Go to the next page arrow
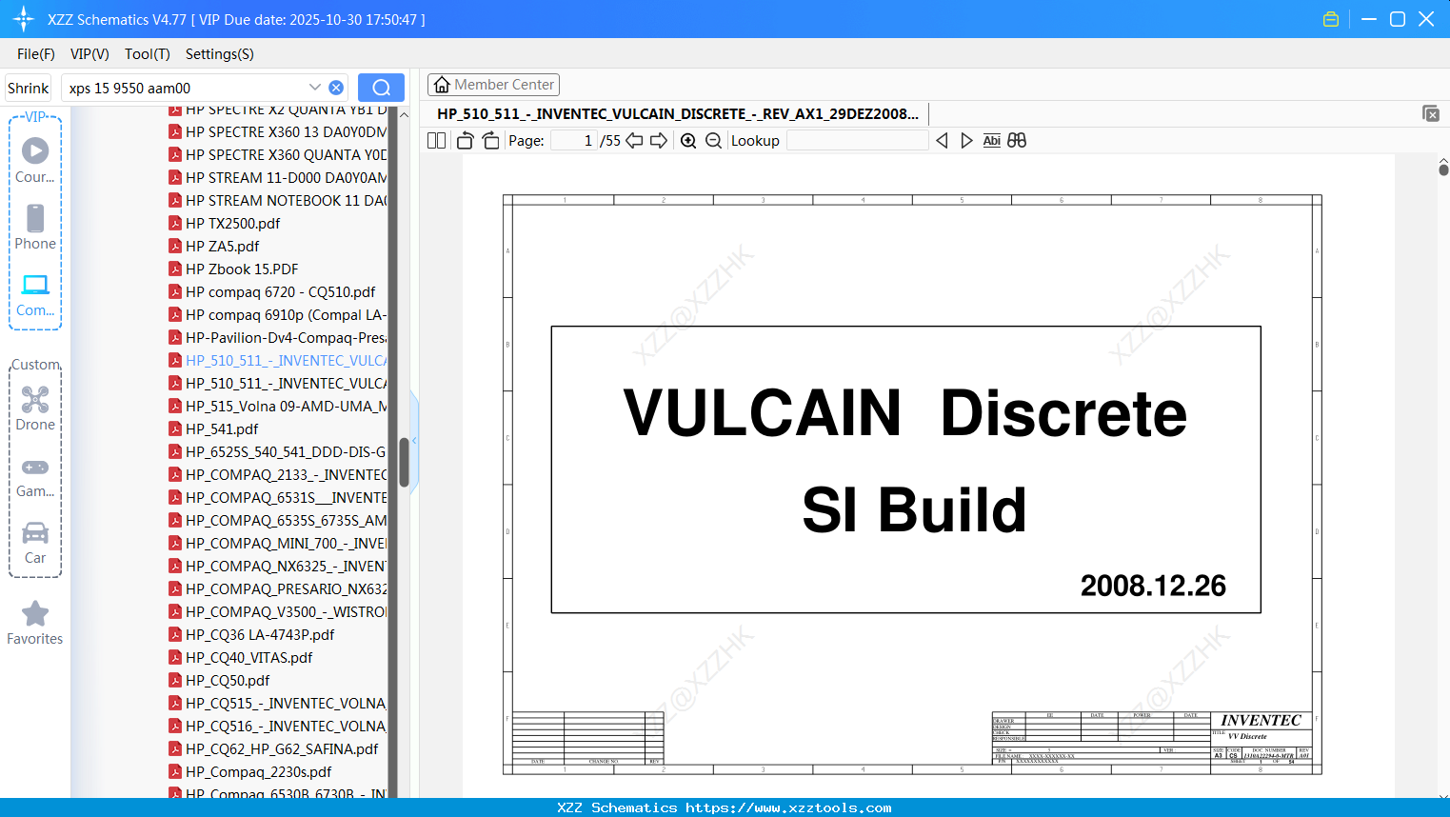Viewport: 1450px width, 817px height. pyautogui.click(x=659, y=141)
